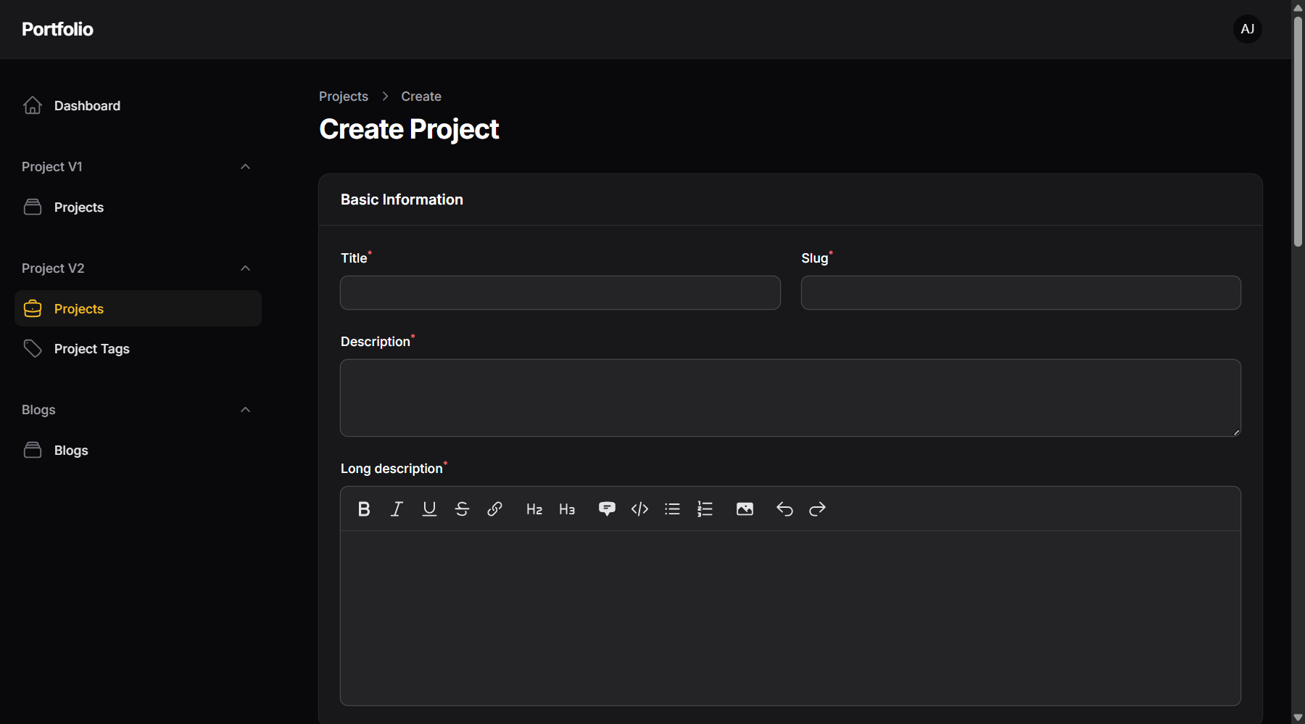Insert a link via the link icon
1305x724 pixels.
pos(494,509)
